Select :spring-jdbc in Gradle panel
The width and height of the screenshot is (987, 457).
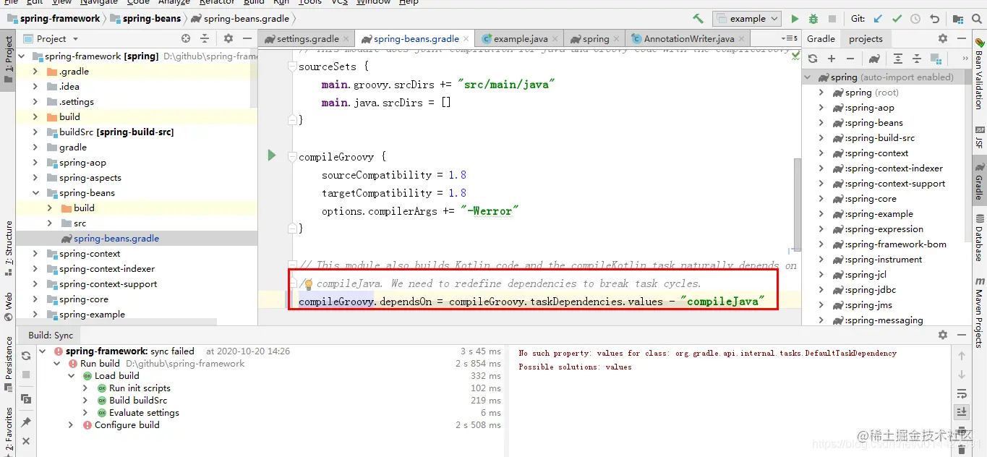tap(871, 290)
